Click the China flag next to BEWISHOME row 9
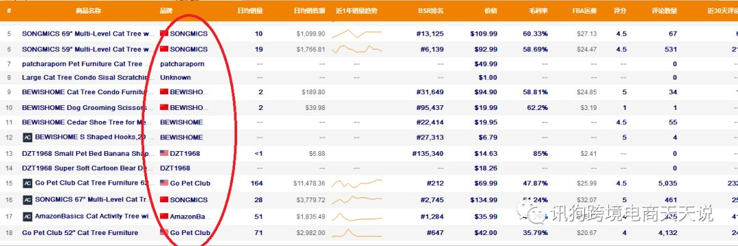This screenshot has height=246, width=738. 164,92
